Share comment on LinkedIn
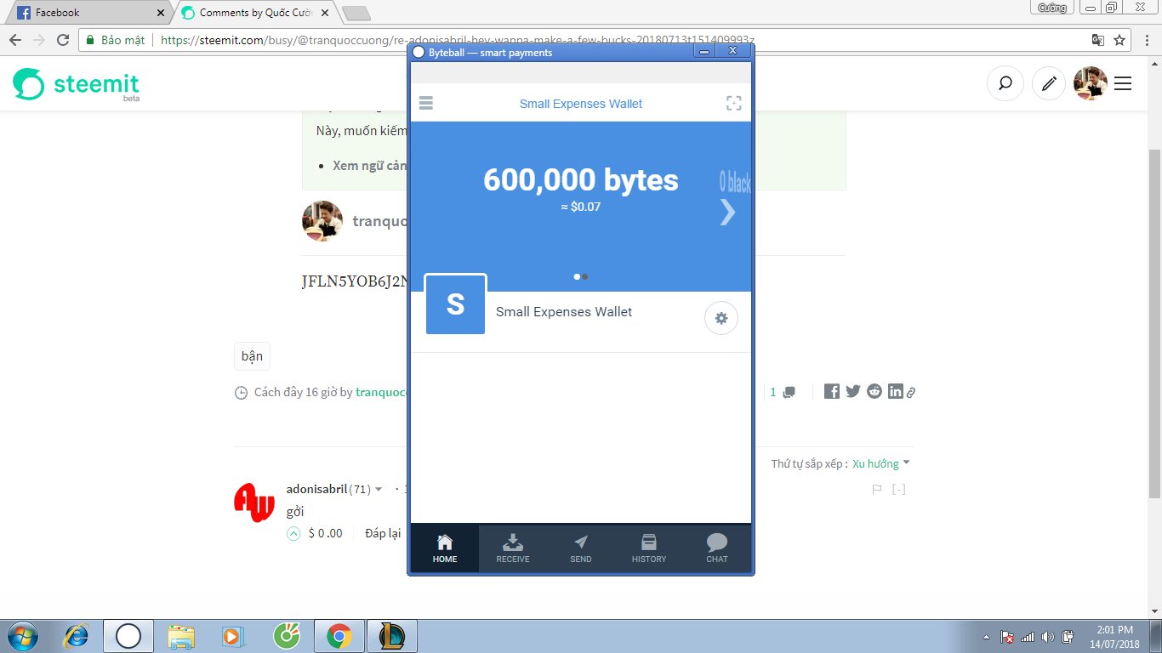Viewport: 1162px width, 653px height. click(x=895, y=391)
